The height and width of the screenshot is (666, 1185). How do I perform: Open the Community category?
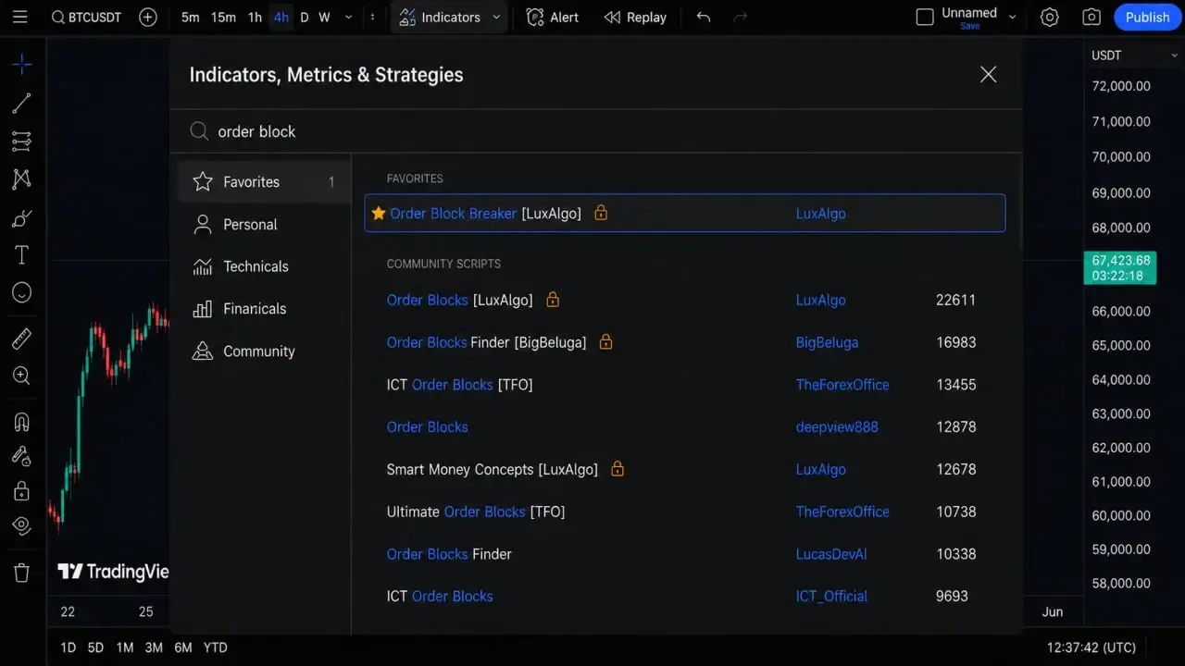tap(264, 351)
